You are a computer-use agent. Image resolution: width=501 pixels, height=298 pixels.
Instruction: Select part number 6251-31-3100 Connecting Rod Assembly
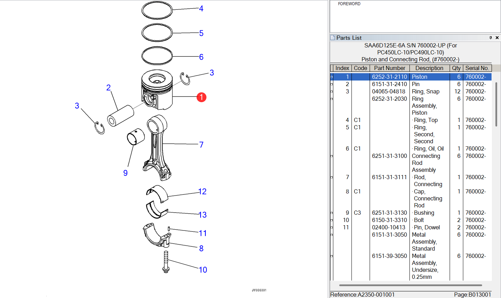point(389,156)
